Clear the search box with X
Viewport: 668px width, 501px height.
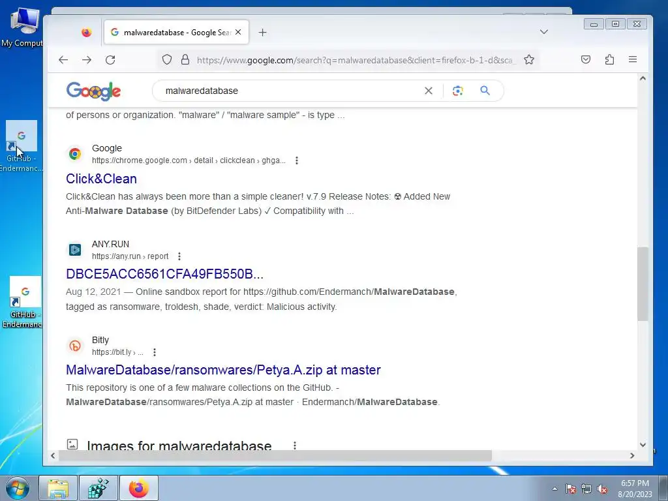point(429,91)
